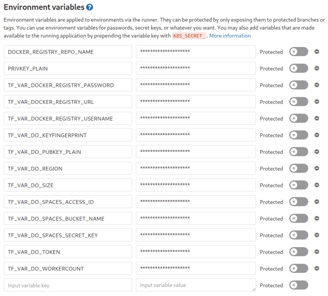Remove the TF_VAR_DO_KEYFINGERPRINT variable row
Image resolution: width=328 pixels, height=296 pixels.
tap(317, 135)
